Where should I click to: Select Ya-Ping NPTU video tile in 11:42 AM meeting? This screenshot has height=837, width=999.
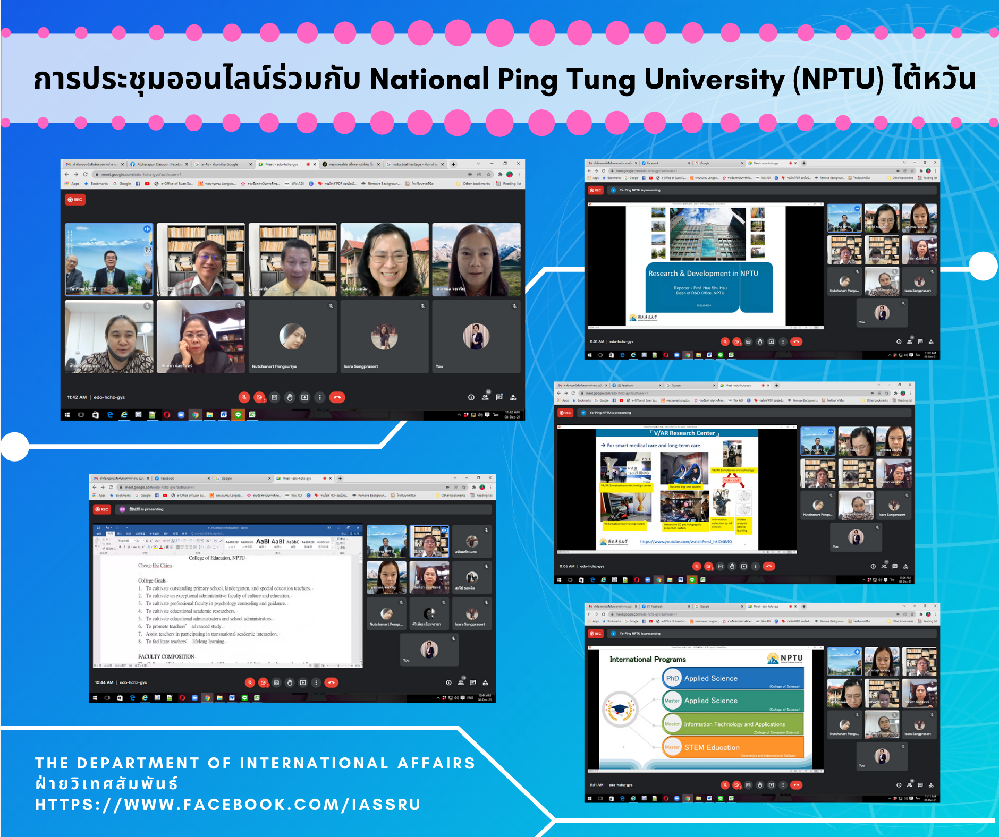[x=109, y=259]
